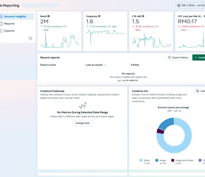Click the Reach trend chart
The height and width of the screenshot is (177, 205).
tap(60, 41)
